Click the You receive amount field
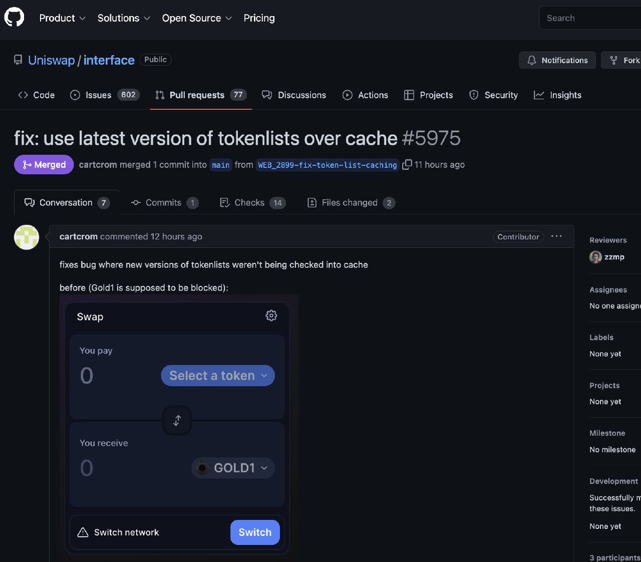The image size is (641, 562). tap(87, 469)
